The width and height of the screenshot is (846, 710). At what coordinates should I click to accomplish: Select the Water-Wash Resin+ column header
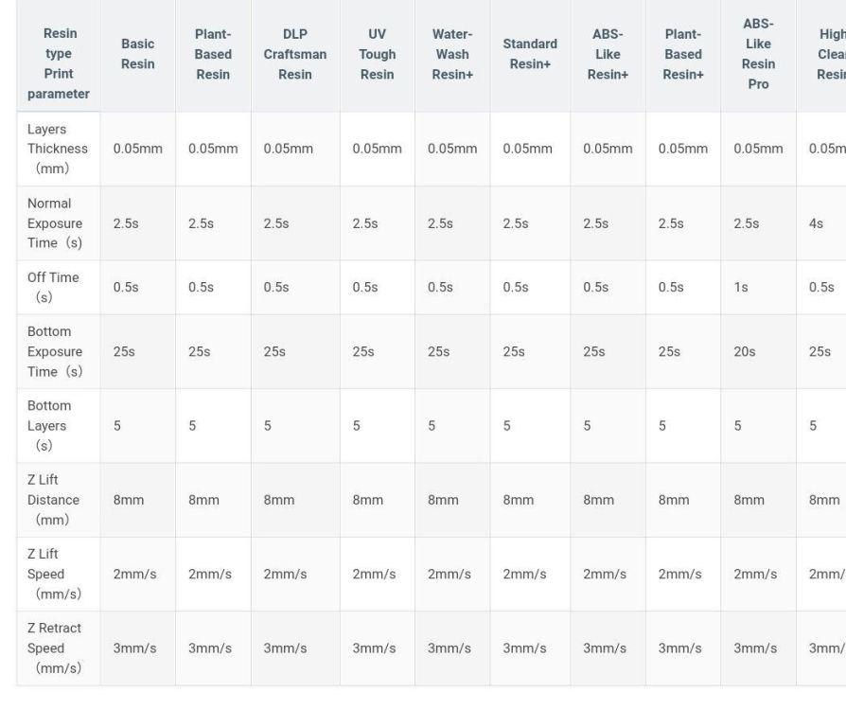point(452,54)
